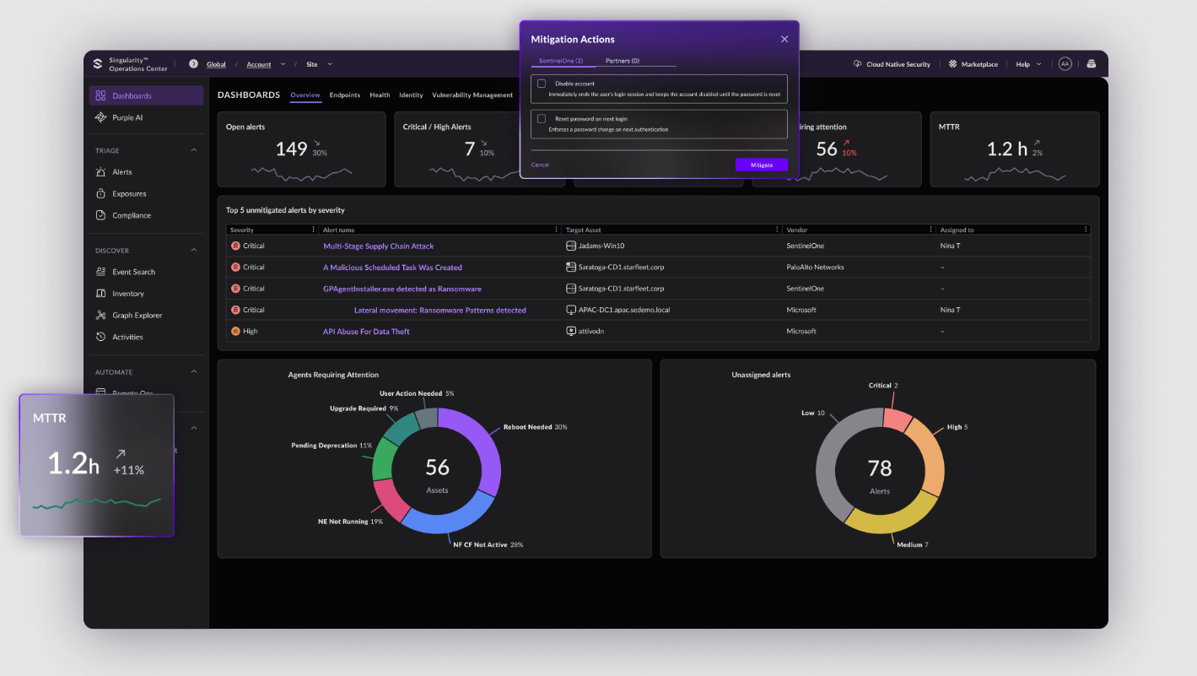Image resolution: width=1197 pixels, height=676 pixels.
Task: Click the Alerts bell icon
Action: click(100, 172)
